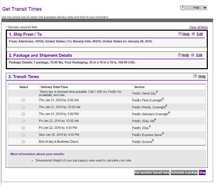Image resolution: width=220 pixels, height=185 pixels.
Task: Click the 'FedEx Same Day' service text
Action: coord(145,93)
